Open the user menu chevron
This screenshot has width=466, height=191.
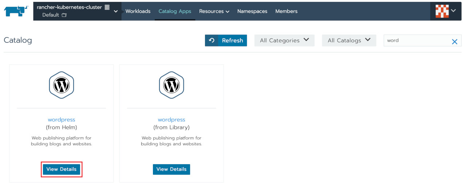click(453, 11)
